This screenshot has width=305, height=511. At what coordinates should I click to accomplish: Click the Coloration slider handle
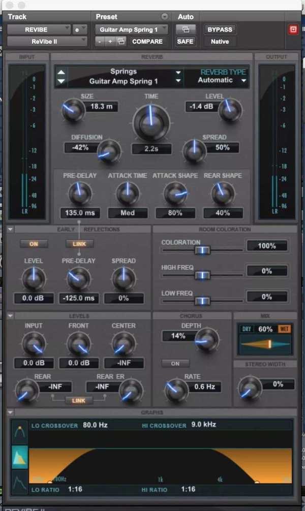(x=202, y=250)
